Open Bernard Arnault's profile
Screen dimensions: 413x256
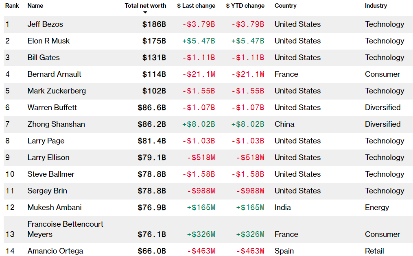(x=54, y=74)
